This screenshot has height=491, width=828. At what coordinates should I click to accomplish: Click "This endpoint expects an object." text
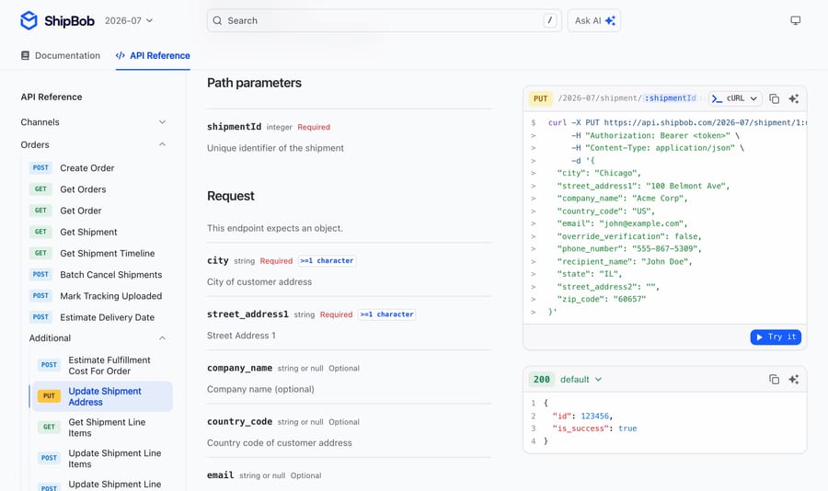pyautogui.click(x=274, y=228)
